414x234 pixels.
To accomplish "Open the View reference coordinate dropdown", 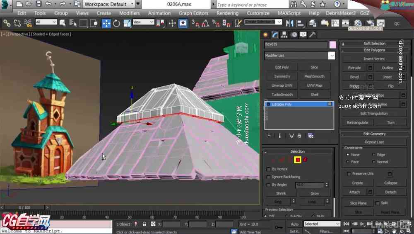I will 143,22.
